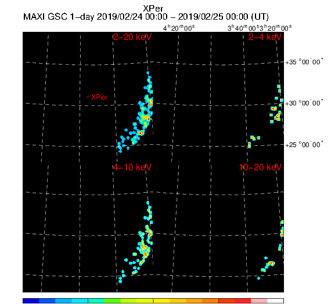Click the XPer label beside the marker
The width and height of the screenshot is (331, 304).
99,97
